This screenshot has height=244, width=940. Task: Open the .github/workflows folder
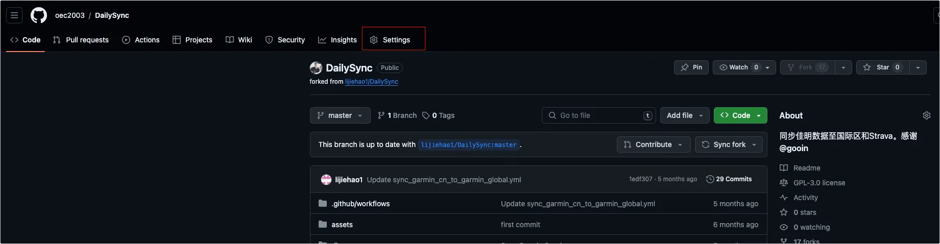click(360, 204)
